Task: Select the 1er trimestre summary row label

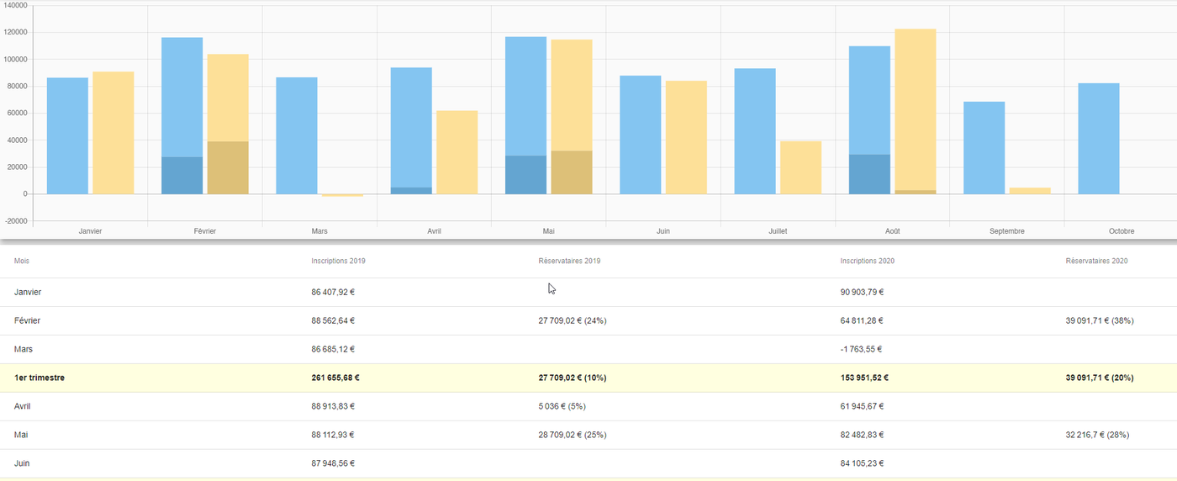Action: pyautogui.click(x=40, y=378)
